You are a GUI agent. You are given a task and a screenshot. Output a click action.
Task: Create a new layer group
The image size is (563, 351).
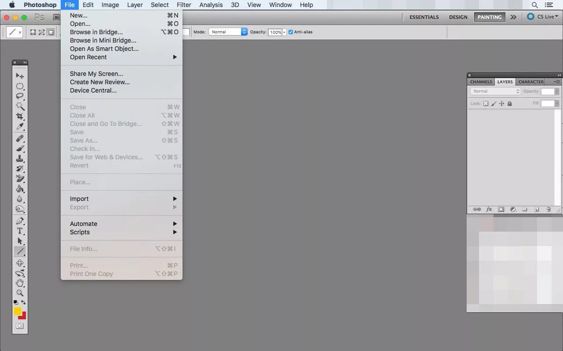(x=525, y=210)
